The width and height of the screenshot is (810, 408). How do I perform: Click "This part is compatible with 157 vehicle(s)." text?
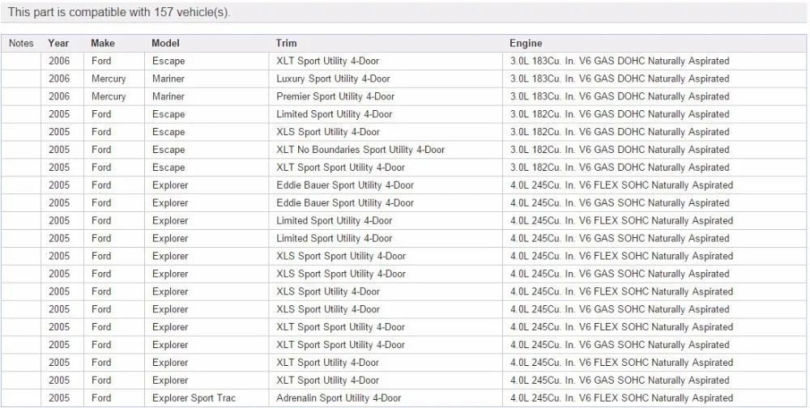coord(119,12)
